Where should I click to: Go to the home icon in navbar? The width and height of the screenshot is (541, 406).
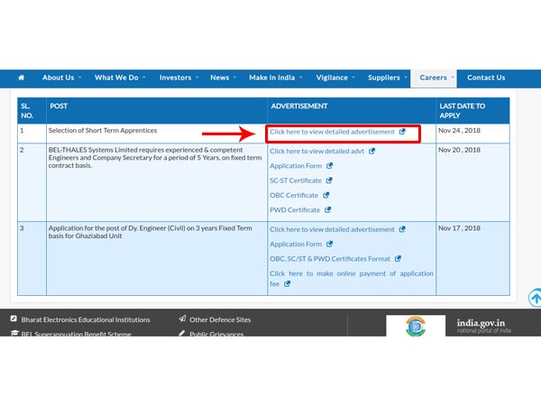pos(21,78)
